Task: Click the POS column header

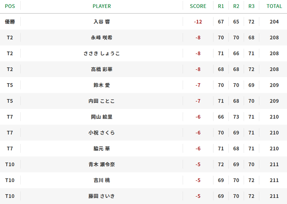Action: pos(10,6)
